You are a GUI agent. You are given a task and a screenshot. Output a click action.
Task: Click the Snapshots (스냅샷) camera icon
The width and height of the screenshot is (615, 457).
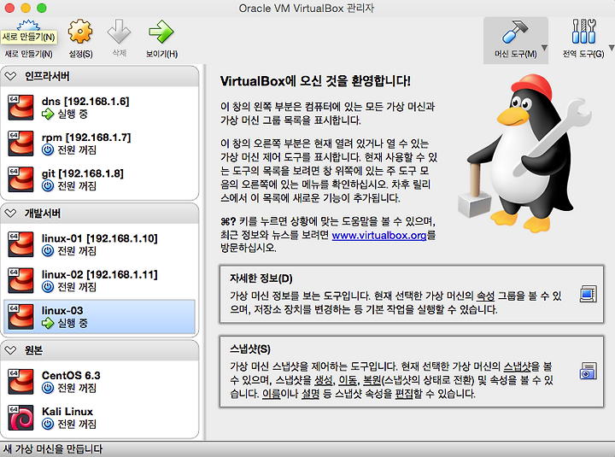pyautogui.click(x=588, y=371)
